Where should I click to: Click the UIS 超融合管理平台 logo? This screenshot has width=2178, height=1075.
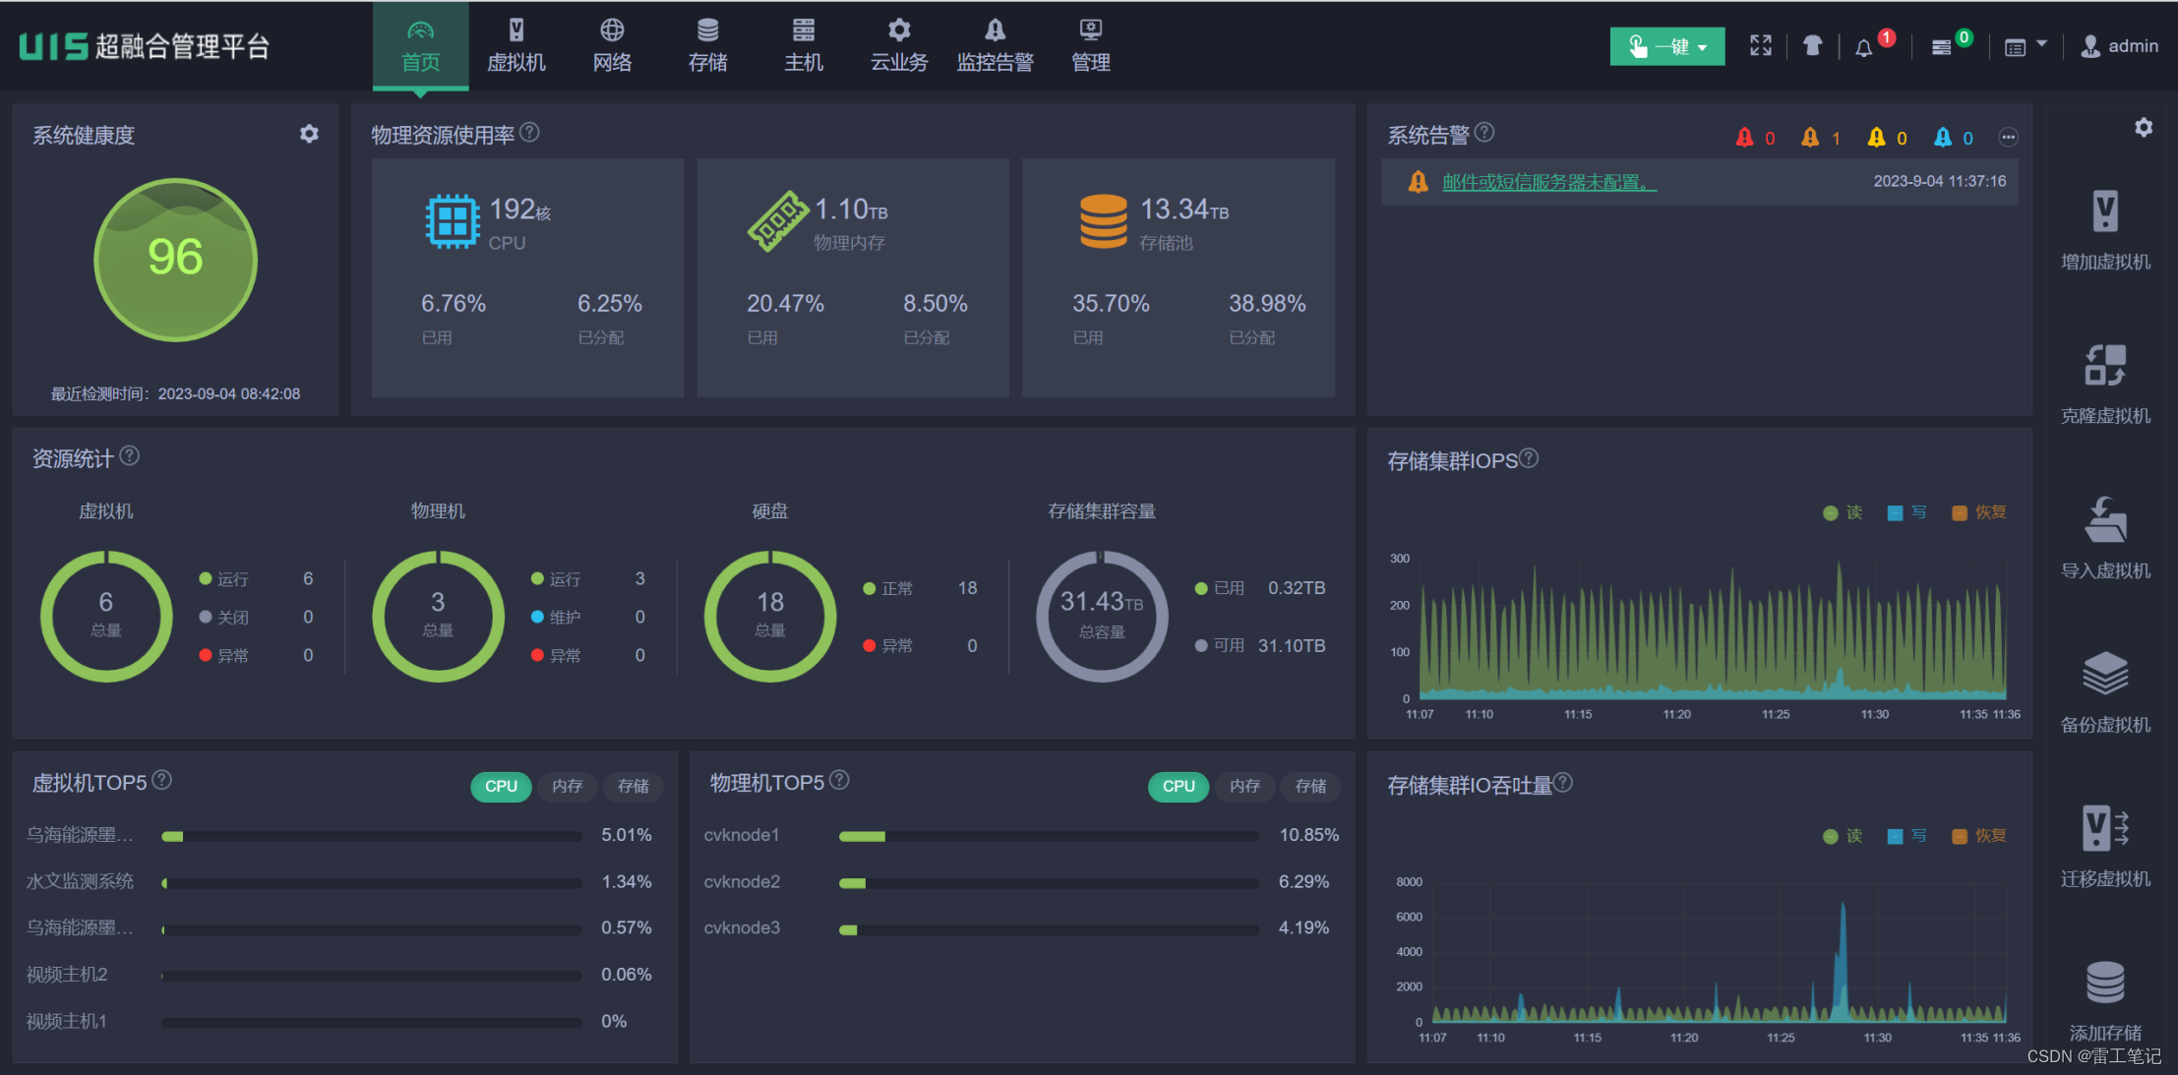(144, 46)
